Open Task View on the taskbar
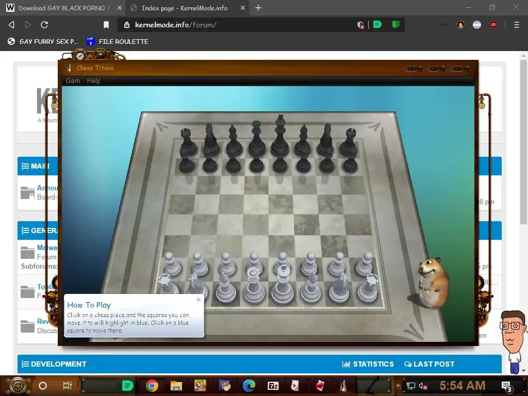528x396 pixels. click(68, 386)
